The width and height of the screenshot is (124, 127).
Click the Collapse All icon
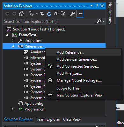tap(56, 14)
